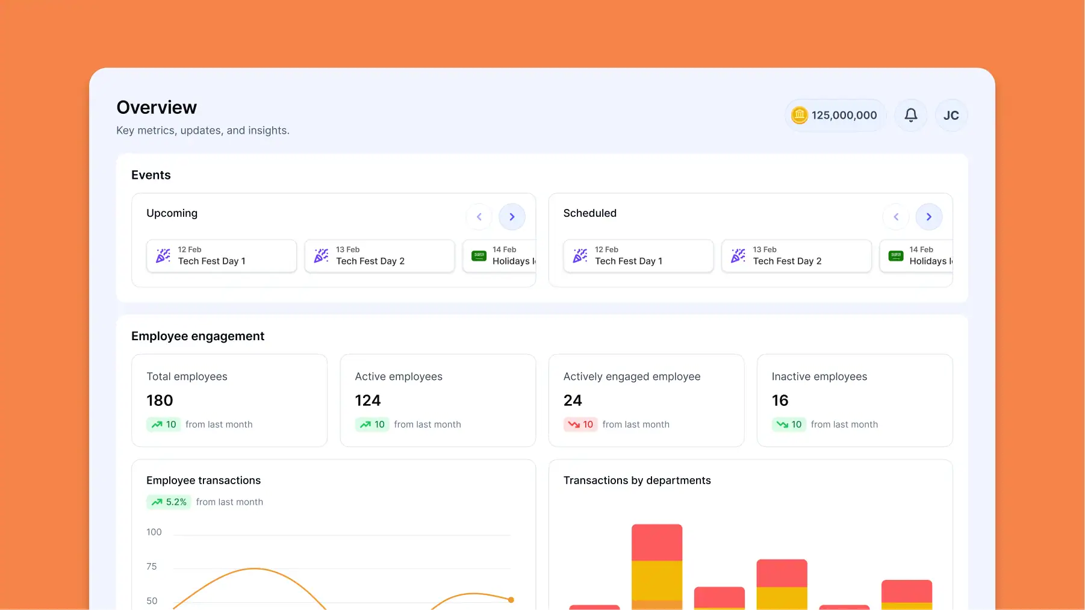Click the Inactive employees value 16
Viewport: 1085px width, 610px height.
coord(780,400)
